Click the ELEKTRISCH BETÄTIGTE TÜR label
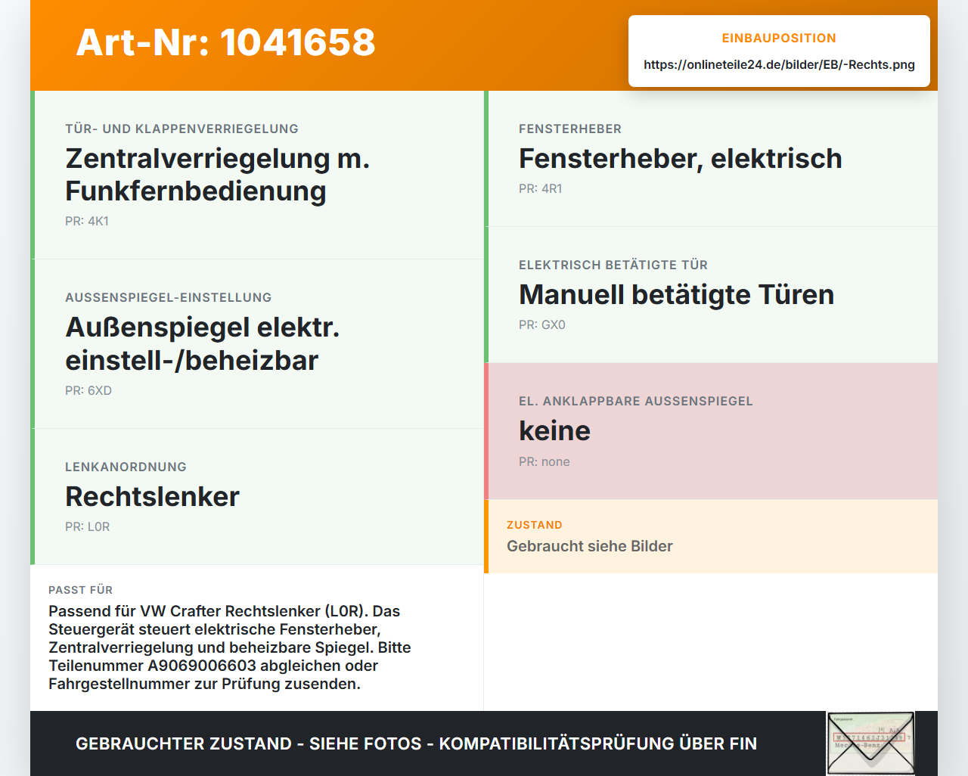The width and height of the screenshot is (968, 776). click(x=613, y=265)
